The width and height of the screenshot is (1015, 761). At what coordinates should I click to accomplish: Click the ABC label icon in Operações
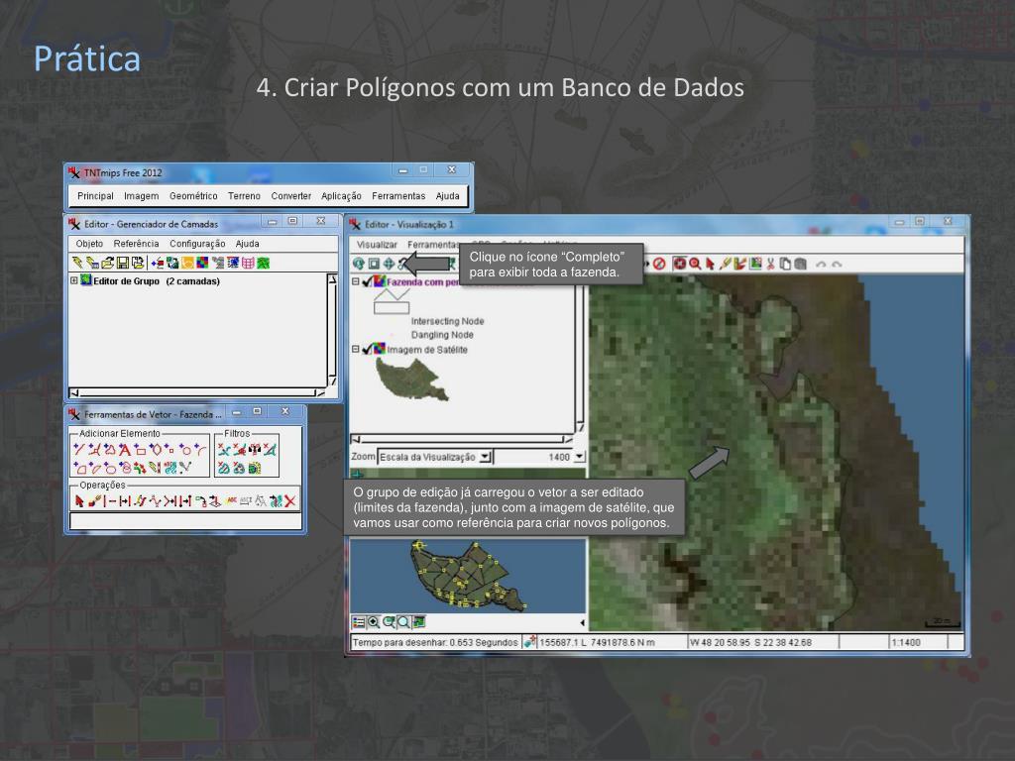(x=231, y=500)
